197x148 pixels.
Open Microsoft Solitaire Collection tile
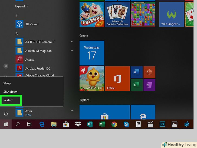[117, 14]
